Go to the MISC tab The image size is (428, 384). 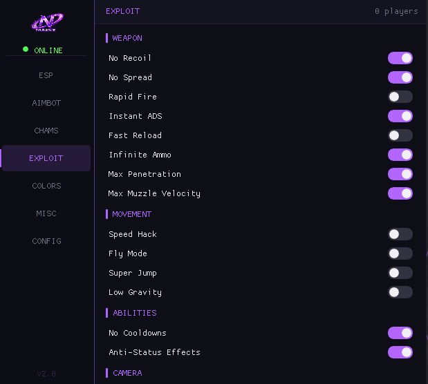46,213
